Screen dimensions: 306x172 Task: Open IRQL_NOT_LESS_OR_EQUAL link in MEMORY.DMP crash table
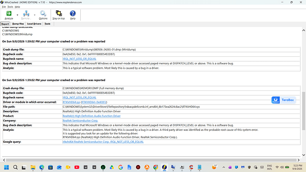pos(79,98)
